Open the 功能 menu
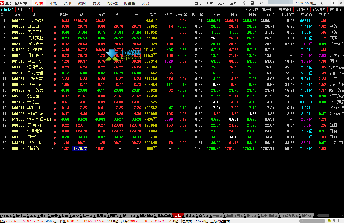 point(198,3)
